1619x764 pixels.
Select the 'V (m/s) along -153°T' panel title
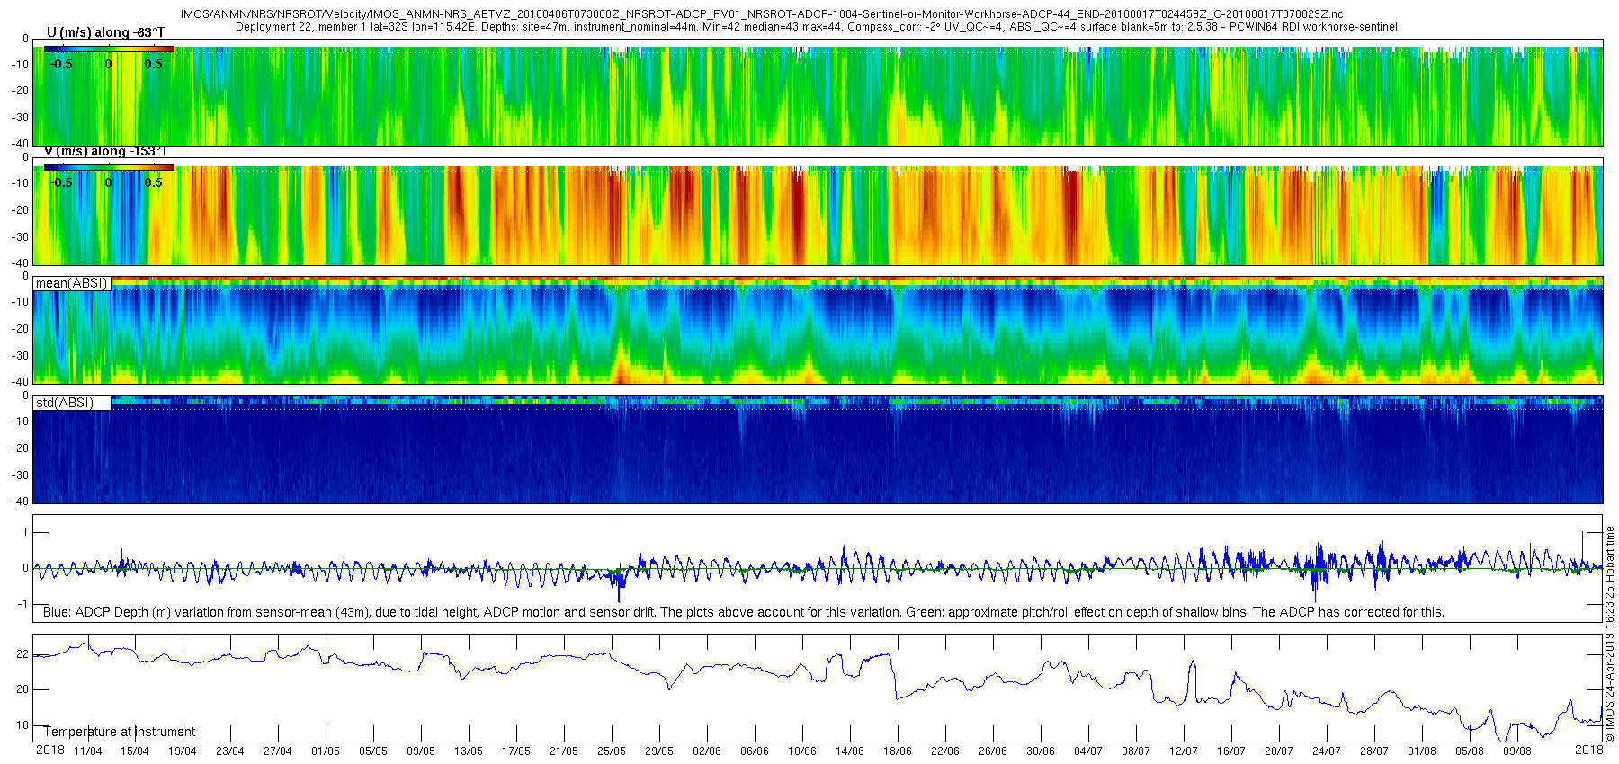(104, 151)
